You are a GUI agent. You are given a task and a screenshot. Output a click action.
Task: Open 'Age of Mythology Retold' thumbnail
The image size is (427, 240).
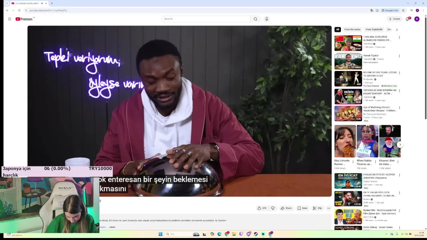coord(348,113)
